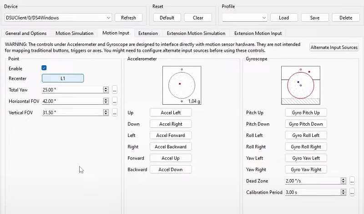Image resolution: width=364 pixels, height=214 pixels.
Task: Click the Recenter L1 mapping button
Action: pyautogui.click(x=63, y=78)
